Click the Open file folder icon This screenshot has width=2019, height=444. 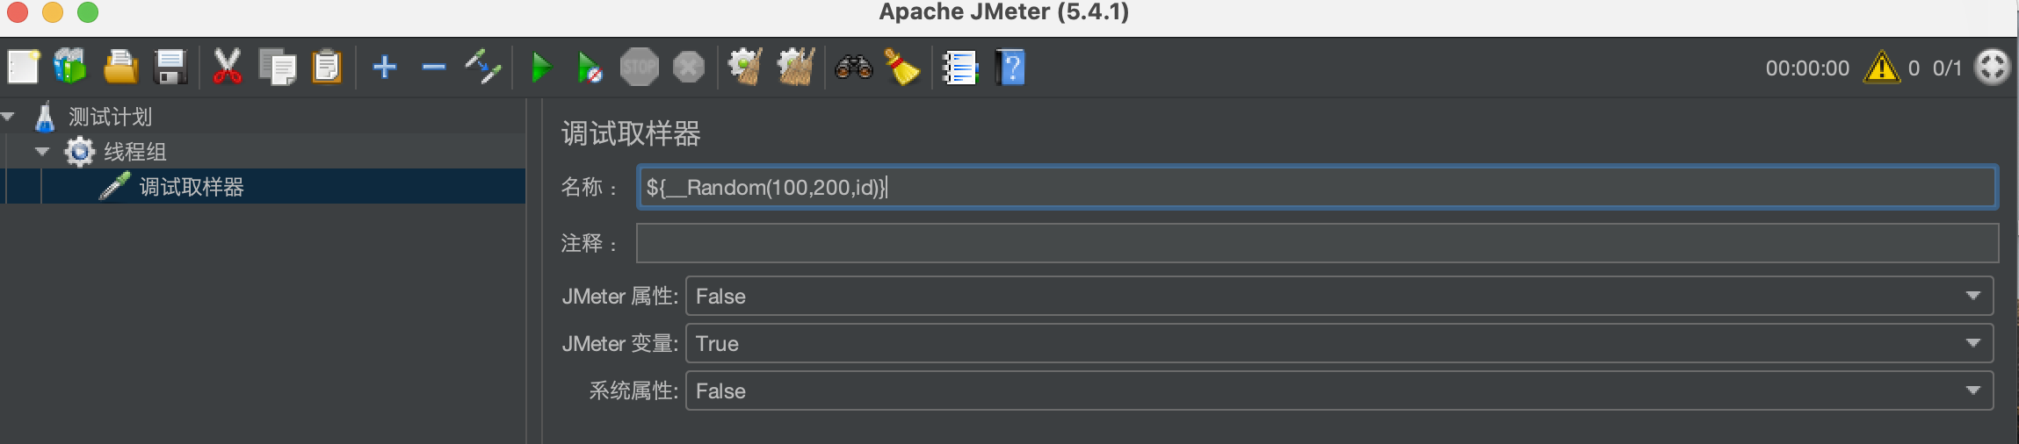click(120, 67)
